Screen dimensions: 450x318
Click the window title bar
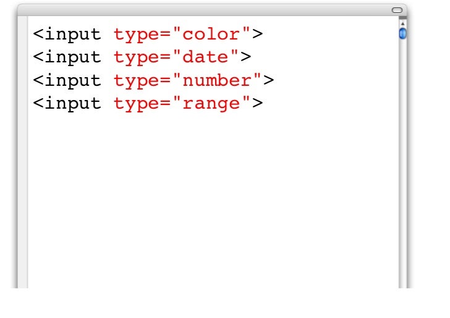click(212, 10)
